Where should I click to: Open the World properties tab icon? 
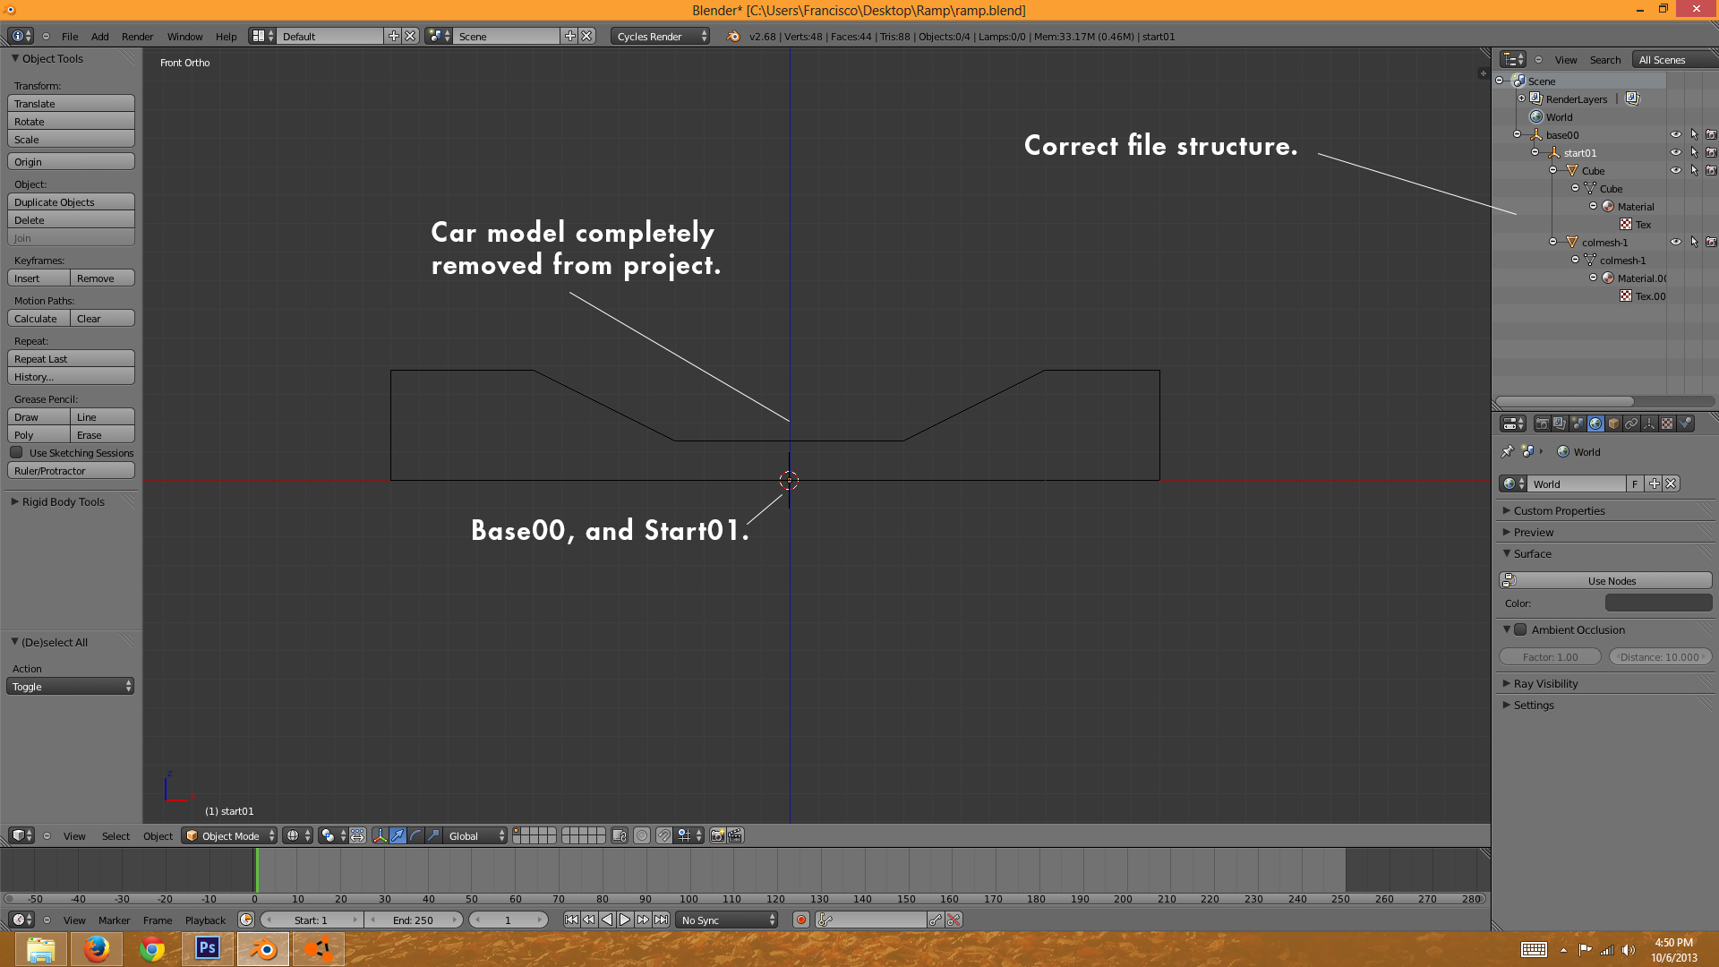click(x=1595, y=424)
